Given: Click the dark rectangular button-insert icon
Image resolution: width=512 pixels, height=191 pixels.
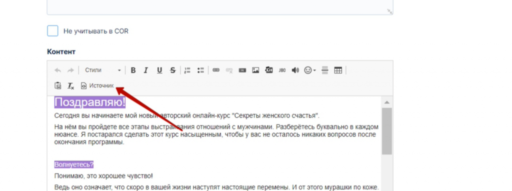Looking at the screenshot, I should click(x=242, y=70).
